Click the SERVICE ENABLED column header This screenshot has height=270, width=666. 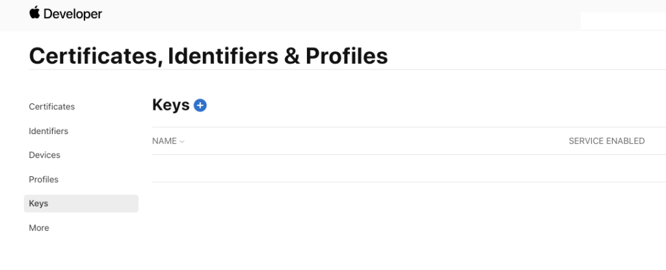606,141
